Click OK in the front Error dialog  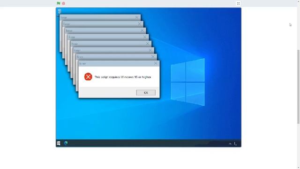[x=146, y=92]
